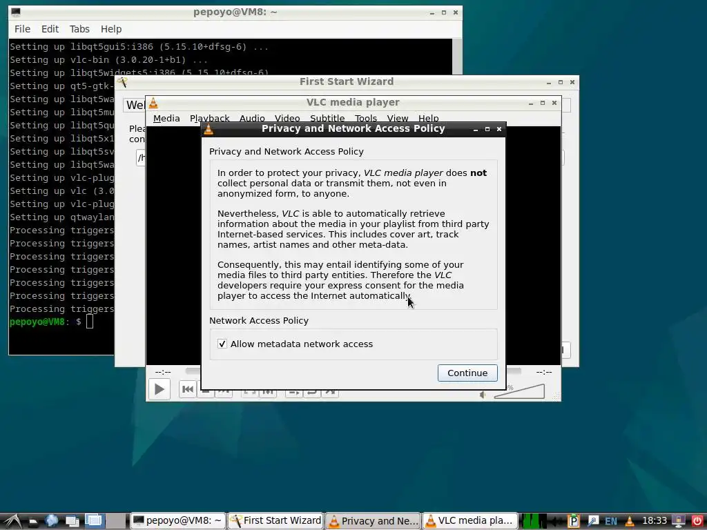
Task: Click the cone icon in VLC media player title bar
Action: pyautogui.click(x=153, y=104)
